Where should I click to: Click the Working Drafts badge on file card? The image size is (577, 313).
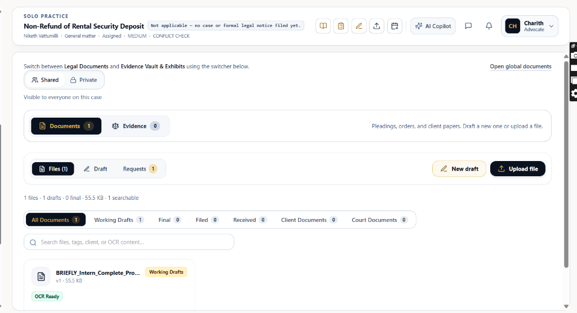[166, 272]
